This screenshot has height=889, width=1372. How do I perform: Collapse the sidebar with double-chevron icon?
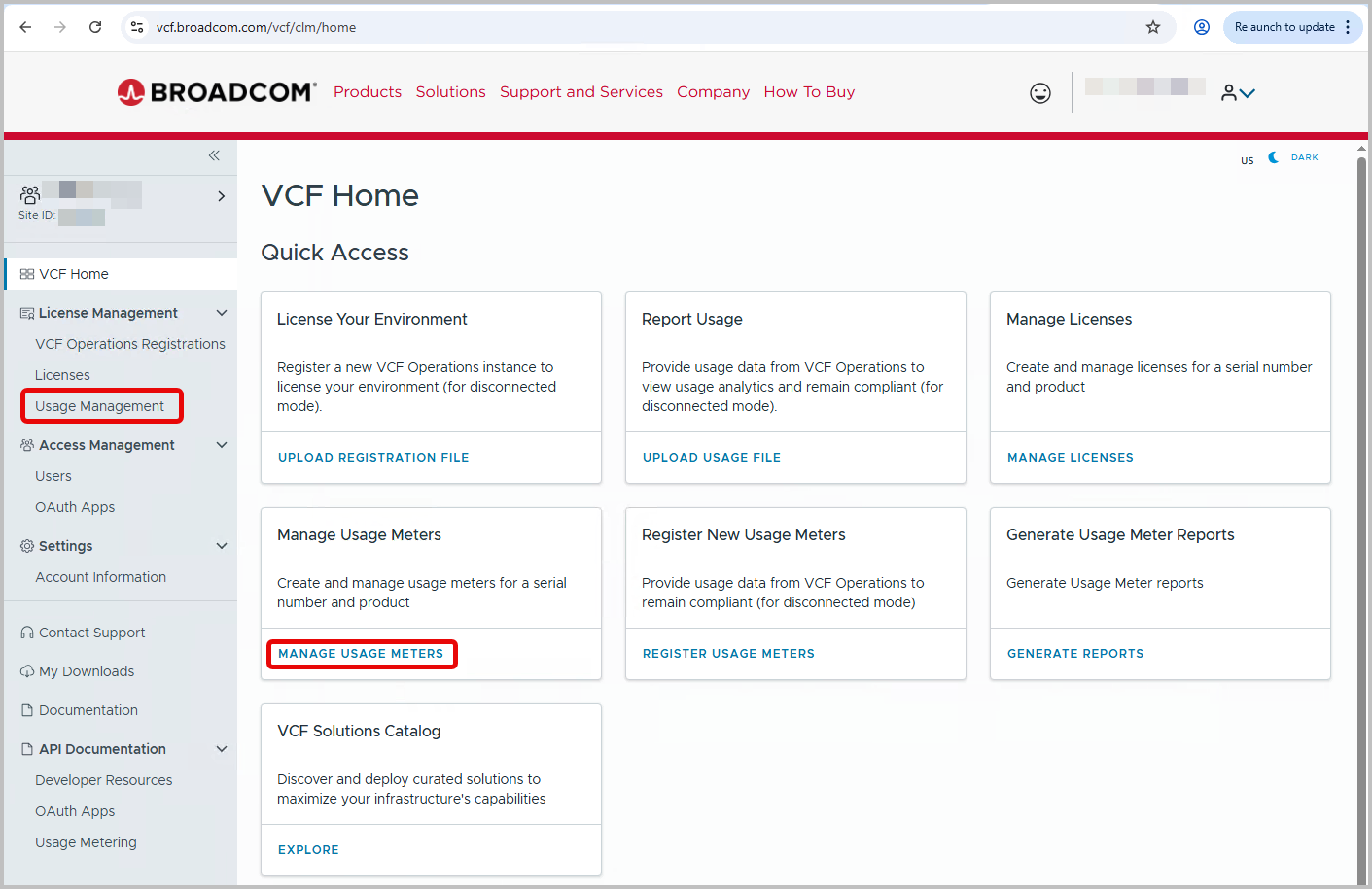coord(214,155)
